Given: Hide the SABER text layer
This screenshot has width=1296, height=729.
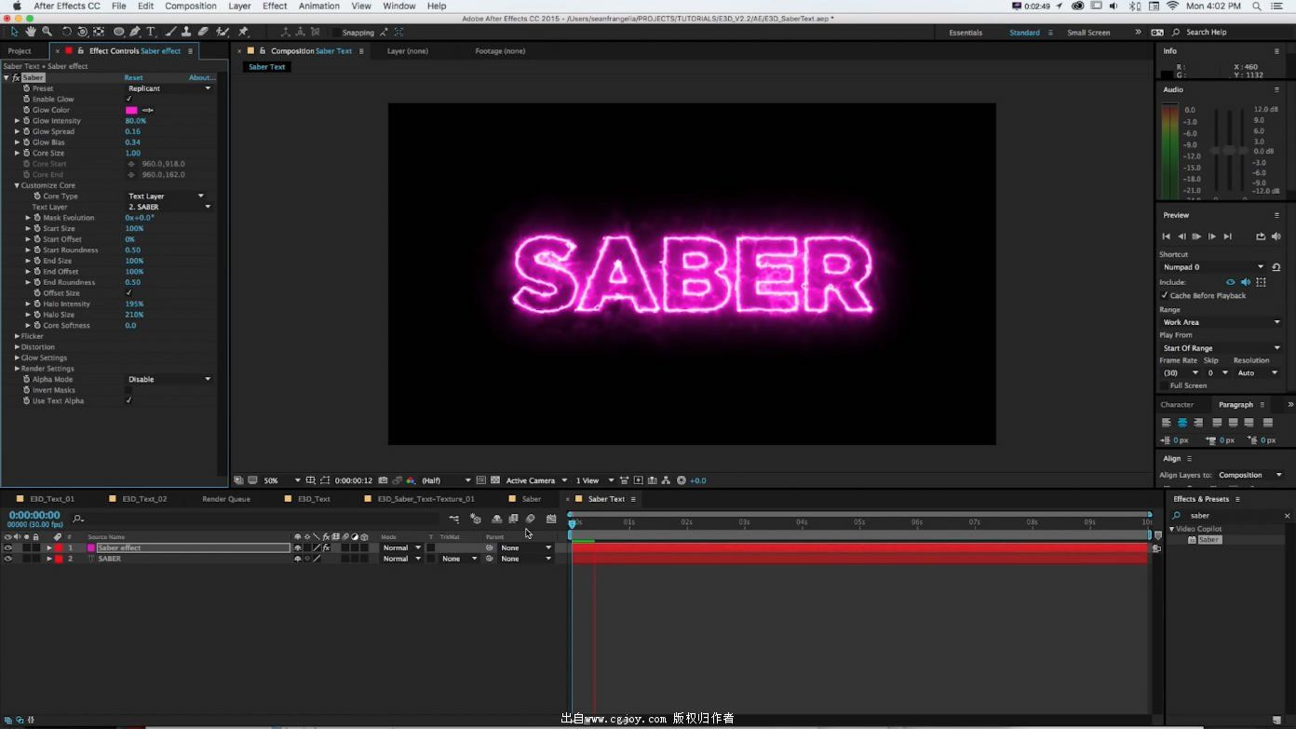Looking at the screenshot, I should click(8, 559).
